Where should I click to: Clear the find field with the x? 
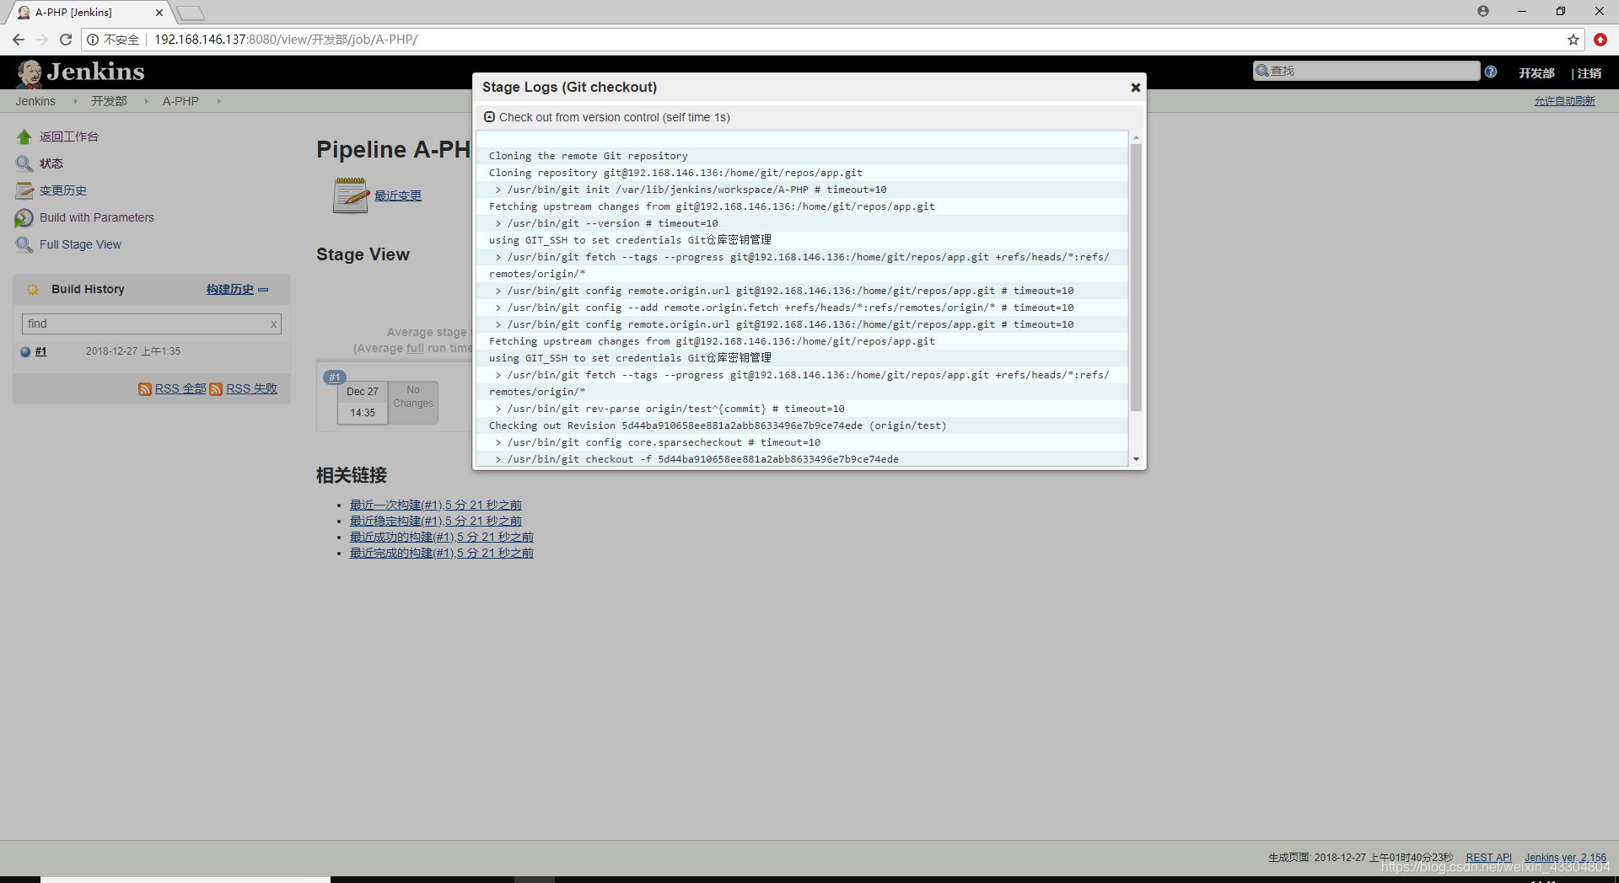273,324
